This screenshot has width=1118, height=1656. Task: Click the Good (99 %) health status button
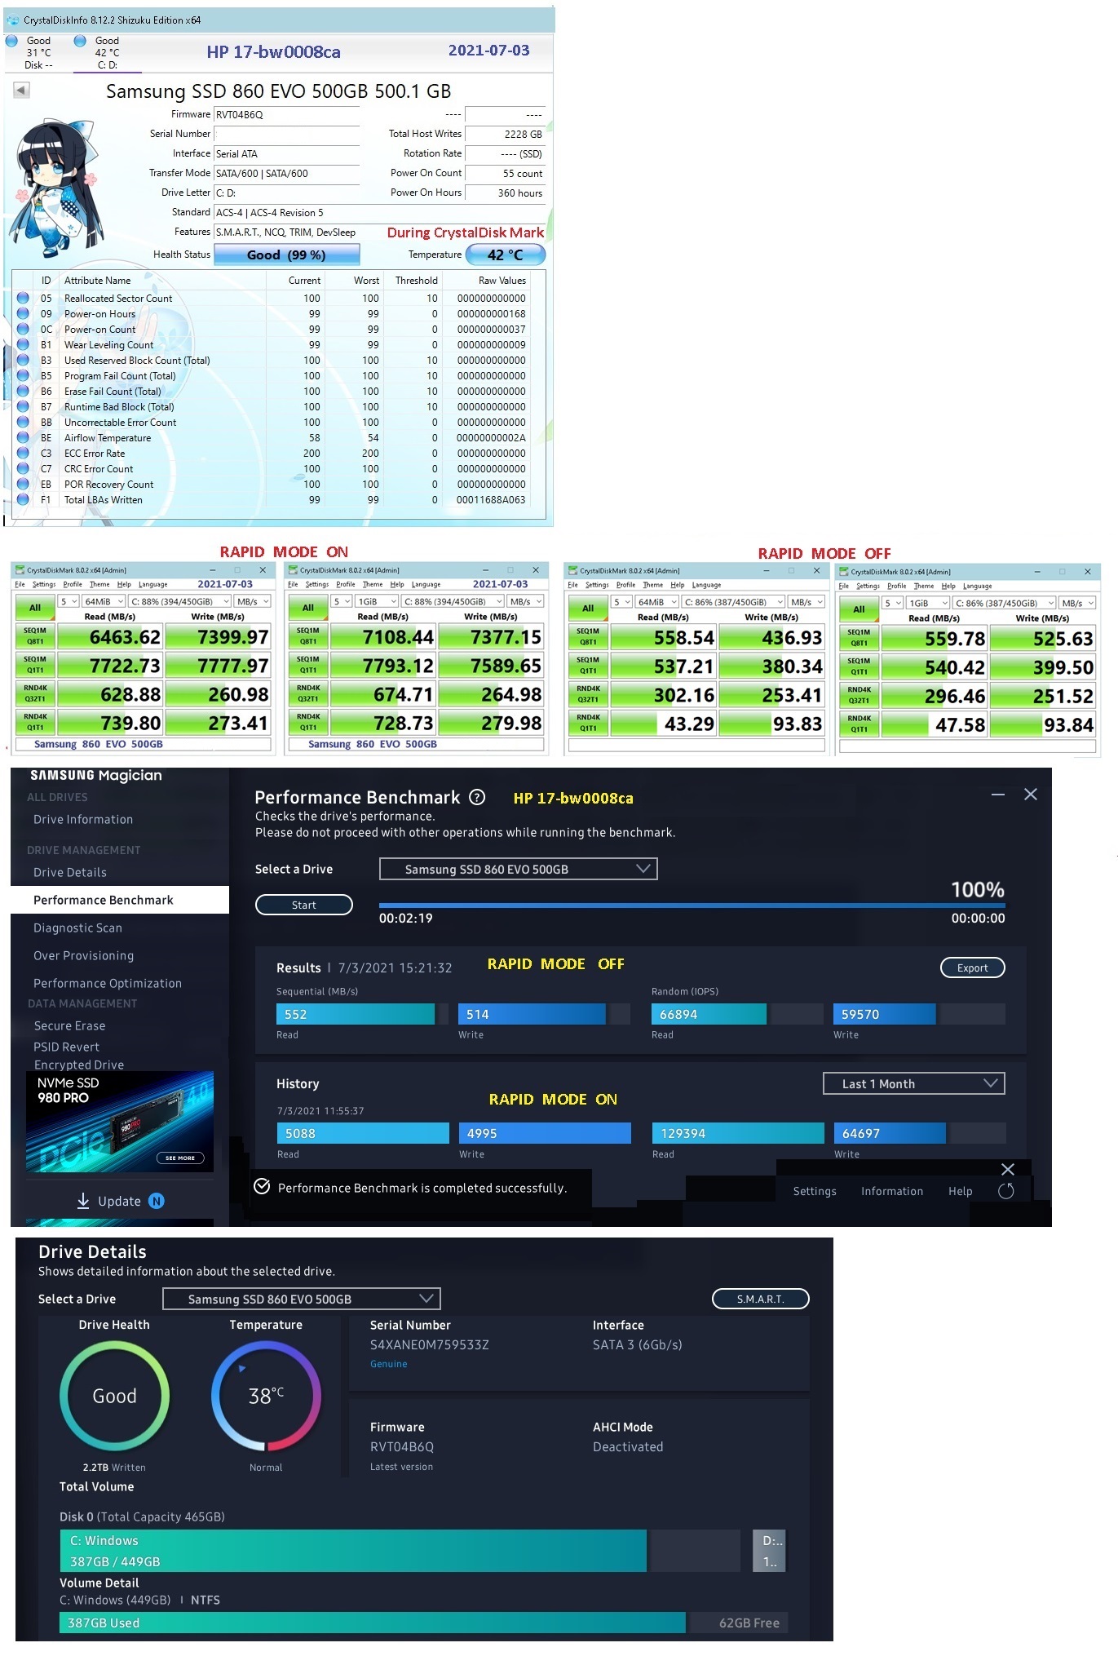286,255
